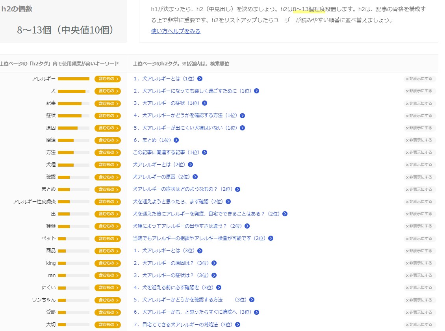Click 含むもの button for 犬種 keyword

tap(108, 165)
